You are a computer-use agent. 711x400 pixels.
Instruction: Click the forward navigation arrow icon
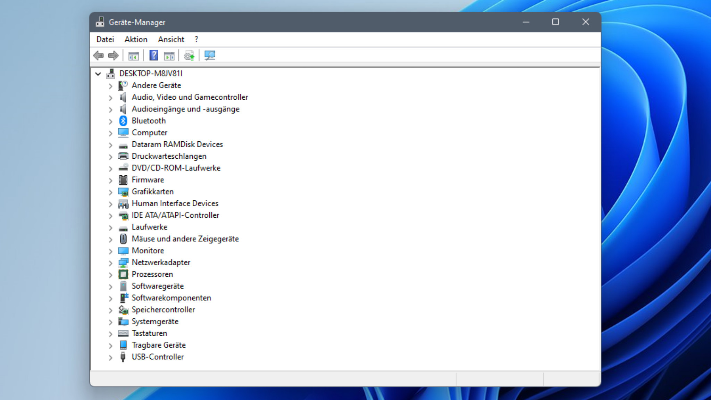[113, 55]
